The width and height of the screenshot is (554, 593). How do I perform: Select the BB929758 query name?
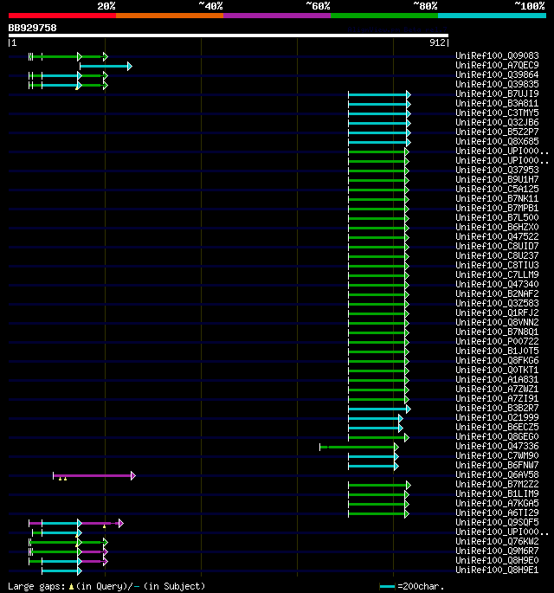(x=33, y=28)
